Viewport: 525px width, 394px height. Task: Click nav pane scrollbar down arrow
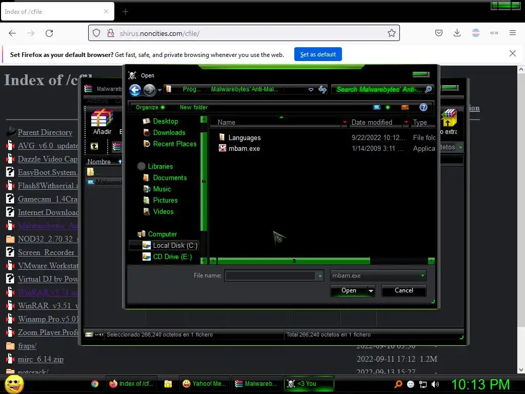click(x=204, y=260)
